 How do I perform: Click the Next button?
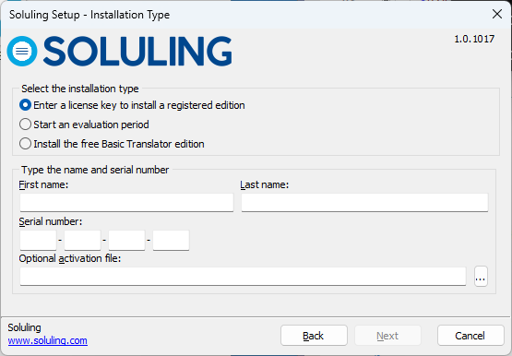click(x=387, y=335)
